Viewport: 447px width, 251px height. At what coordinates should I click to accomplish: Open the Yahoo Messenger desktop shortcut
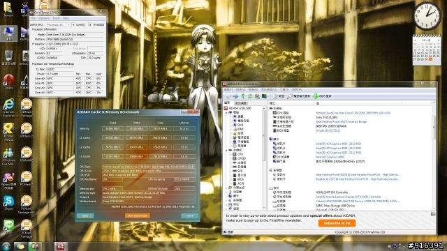coord(8,181)
